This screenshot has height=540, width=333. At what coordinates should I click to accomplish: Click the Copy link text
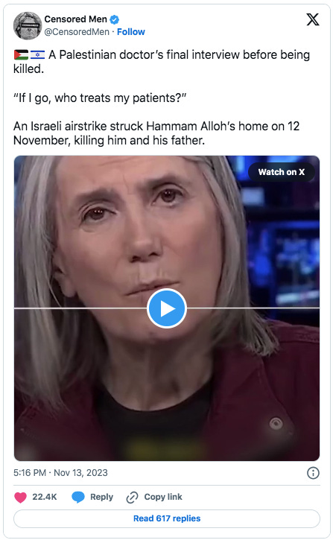[163, 497]
